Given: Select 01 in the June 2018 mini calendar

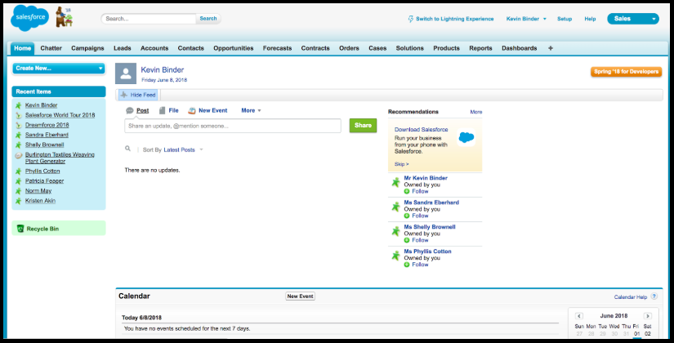Looking at the screenshot, I should pyautogui.click(x=636, y=334).
